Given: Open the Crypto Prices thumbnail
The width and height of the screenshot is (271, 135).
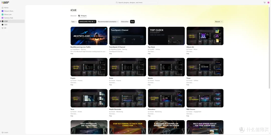Looking at the screenshot, I should click(89, 67).
